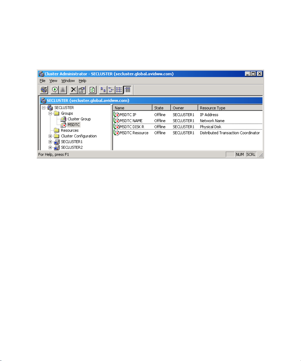This screenshot has height=361, width=301.
Task: Click the MSDTC IP resource icon
Action: [x=116, y=115]
